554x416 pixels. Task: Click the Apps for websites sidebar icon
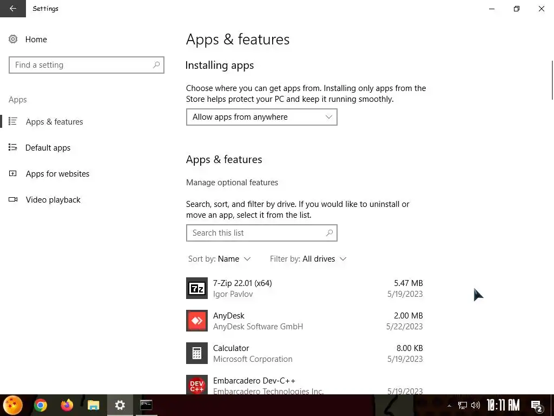[13, 173]
